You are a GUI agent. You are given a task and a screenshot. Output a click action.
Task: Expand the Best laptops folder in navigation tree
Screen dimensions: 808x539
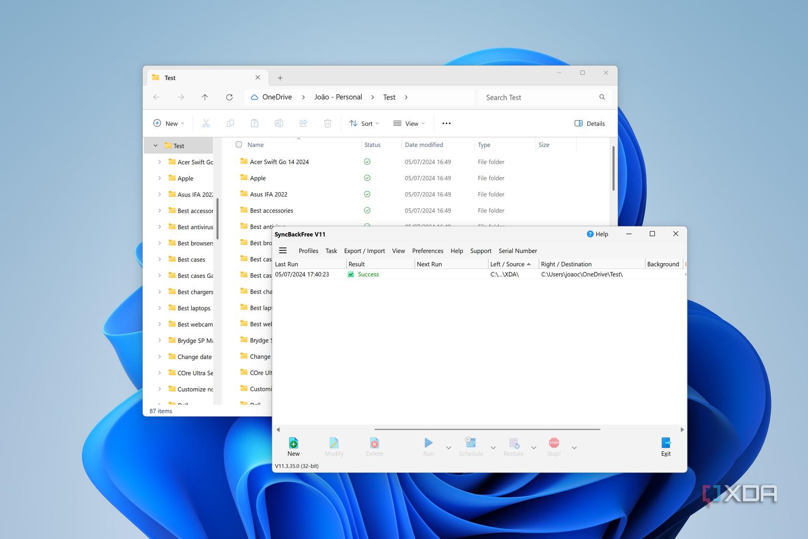coord(160,308)
